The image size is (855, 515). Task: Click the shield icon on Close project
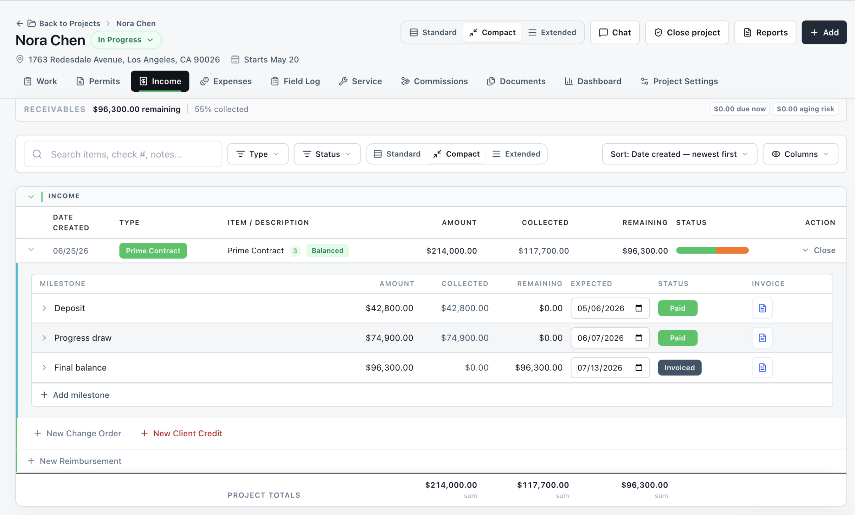[x=658, y=32]
